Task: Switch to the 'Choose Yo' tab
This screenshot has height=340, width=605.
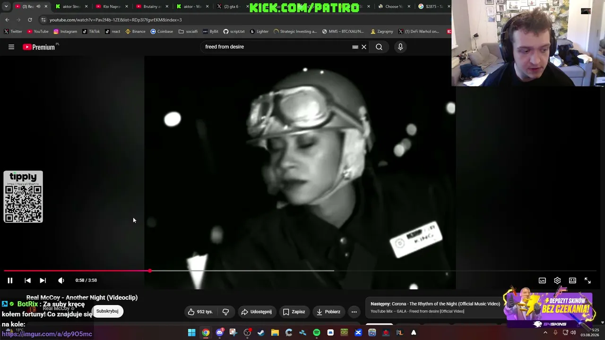Action: point(394,6)
